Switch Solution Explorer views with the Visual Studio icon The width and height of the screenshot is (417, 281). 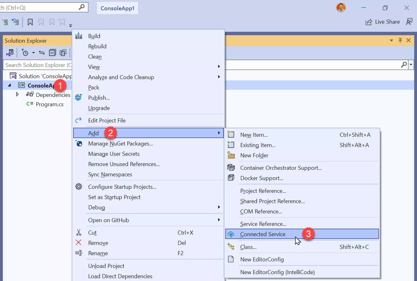coord(10,53)
